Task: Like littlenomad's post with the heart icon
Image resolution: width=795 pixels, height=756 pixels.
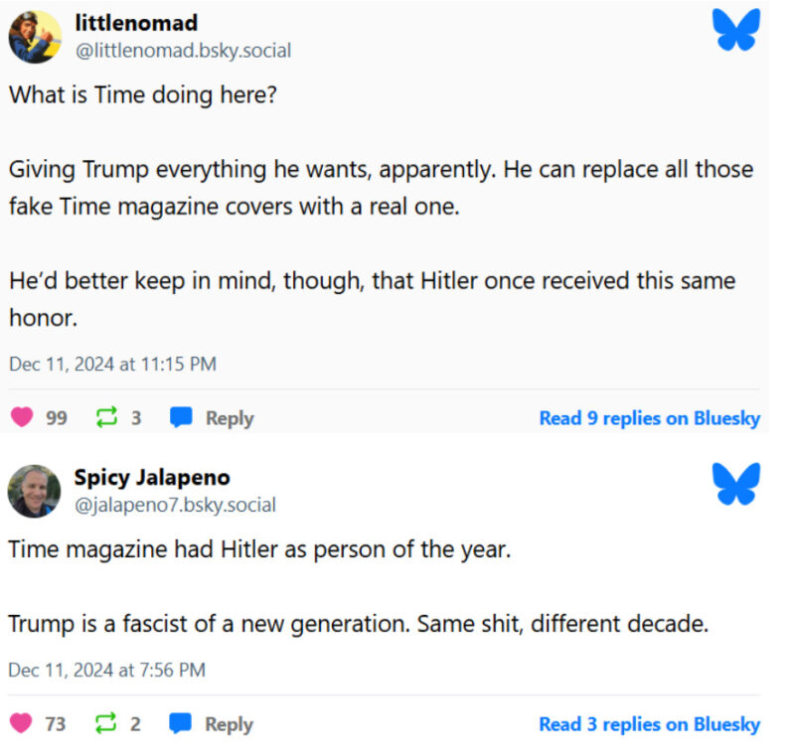Action: [21, 418]
